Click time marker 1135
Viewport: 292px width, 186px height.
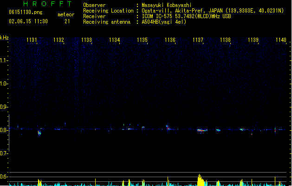point(142,40)
